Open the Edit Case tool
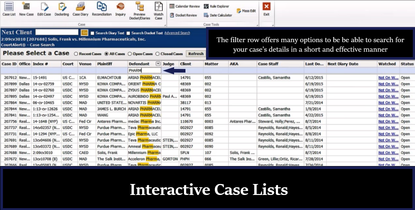The height and width of the screenshot is (210, 415). [44, 9]
